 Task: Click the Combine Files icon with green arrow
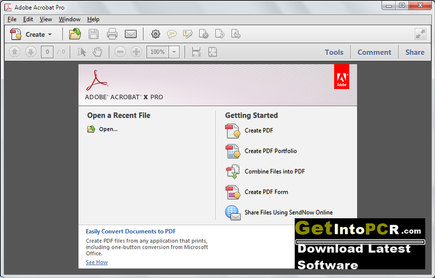point(233,172)
